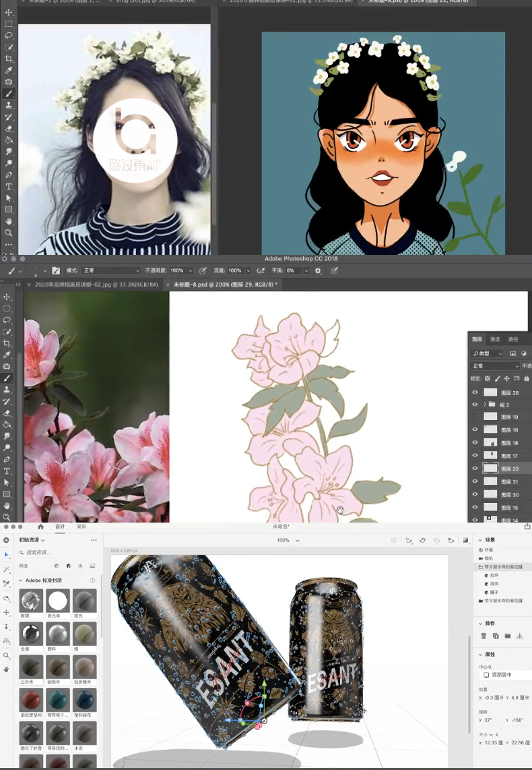Screen dimensions: 532x770
Task: Switch to the 2020年品牌插画班课纲-02.jpg document tab
Action: tap(96, 285)
